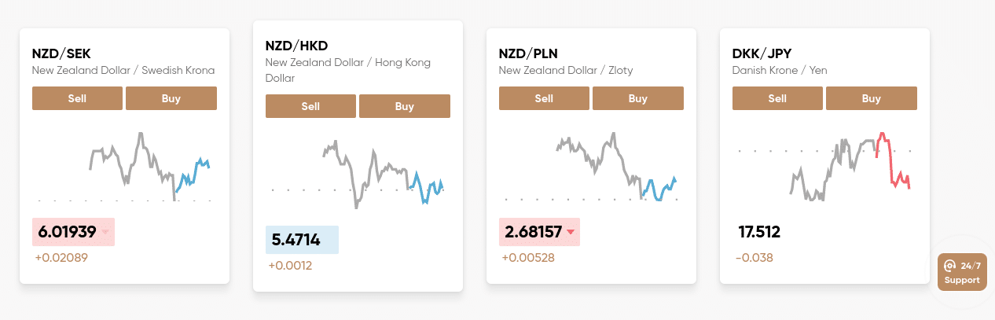Image resolution: width=995 pixels, height=320 pixels.
Task: Select the 17.512 DKK/JPY price value
Action: coord(759,232)
